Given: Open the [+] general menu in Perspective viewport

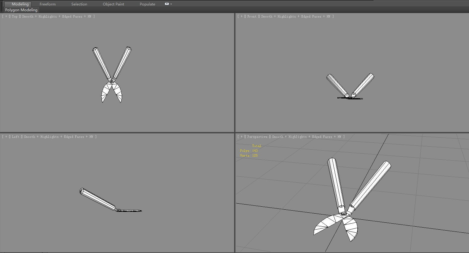Looking at the screenshot, I should pos(241,137).
